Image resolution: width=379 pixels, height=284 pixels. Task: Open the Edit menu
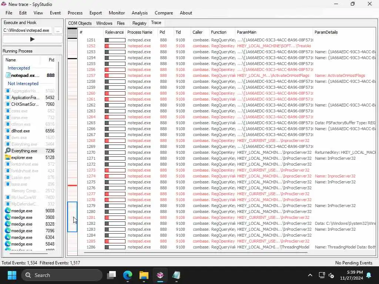[23, 13]
